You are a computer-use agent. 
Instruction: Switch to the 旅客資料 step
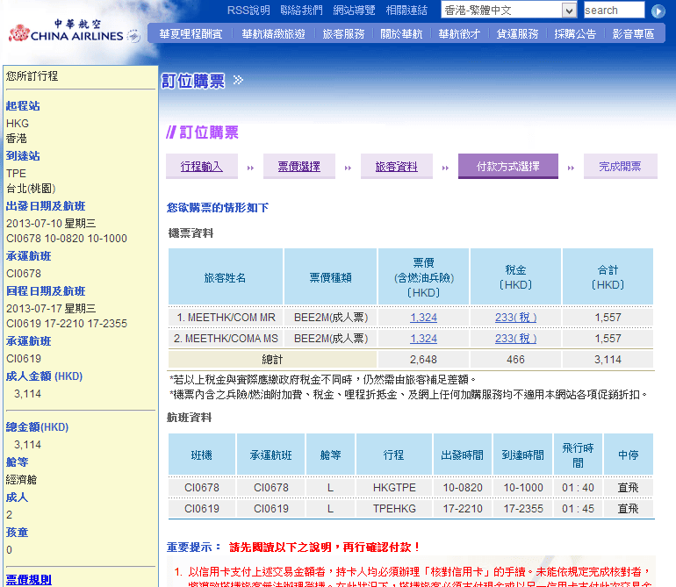tap(397, 166)
